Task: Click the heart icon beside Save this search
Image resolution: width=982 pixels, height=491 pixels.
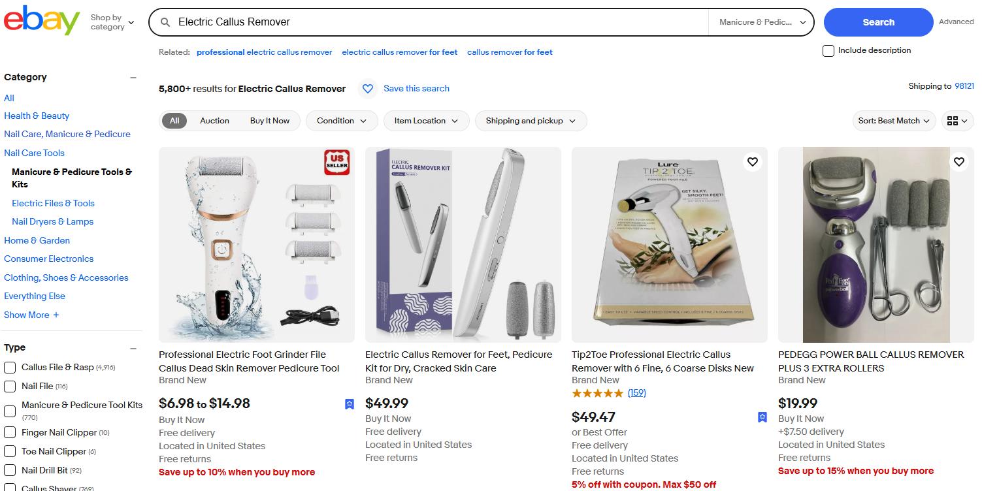Action: tap(368, 88)
